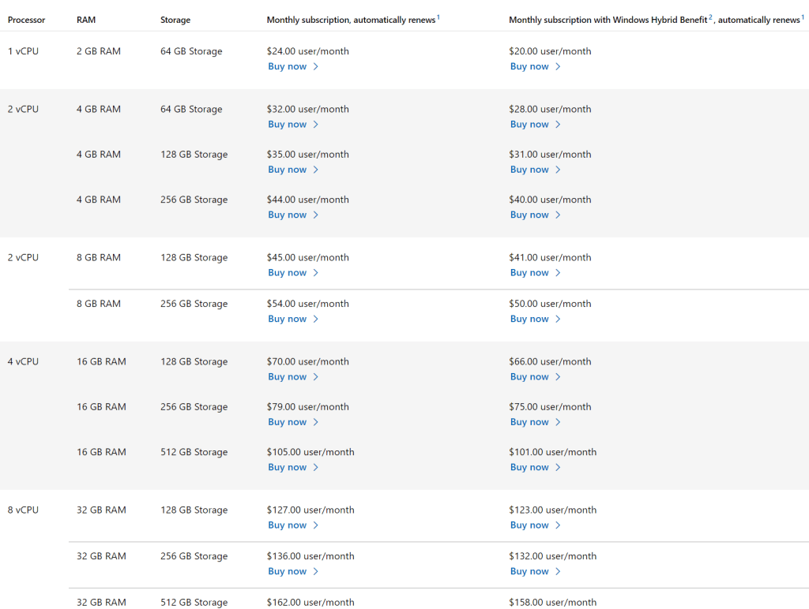Click Buy now under $20.00 user/month
The height and width of the screenshot is (609, 809).
[x=529, y=67]
